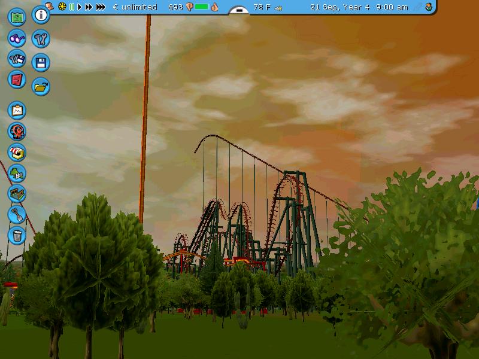The height and width of the screenshot is (359, 479).
Task: Exit the game via red door icon
Action: click(x=17, y=80)
